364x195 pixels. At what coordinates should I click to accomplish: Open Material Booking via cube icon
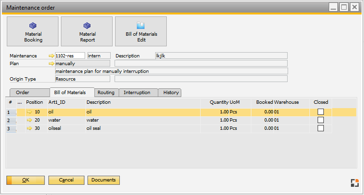tap(33, 26)
